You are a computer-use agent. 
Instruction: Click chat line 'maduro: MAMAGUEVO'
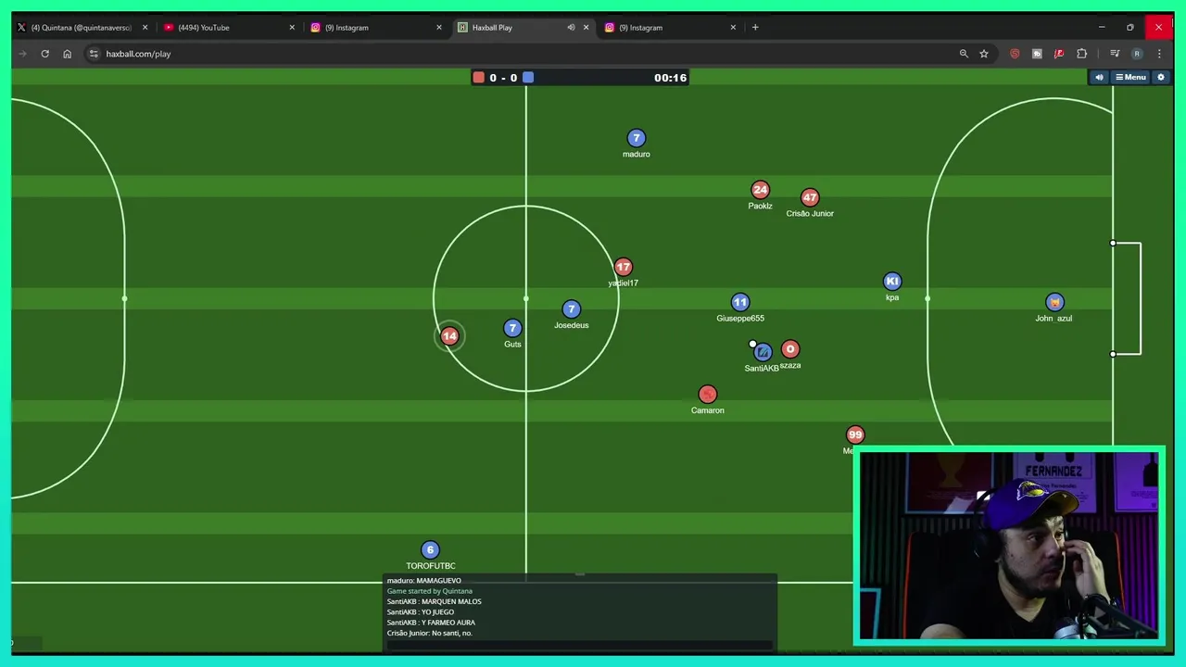[423, 581]
